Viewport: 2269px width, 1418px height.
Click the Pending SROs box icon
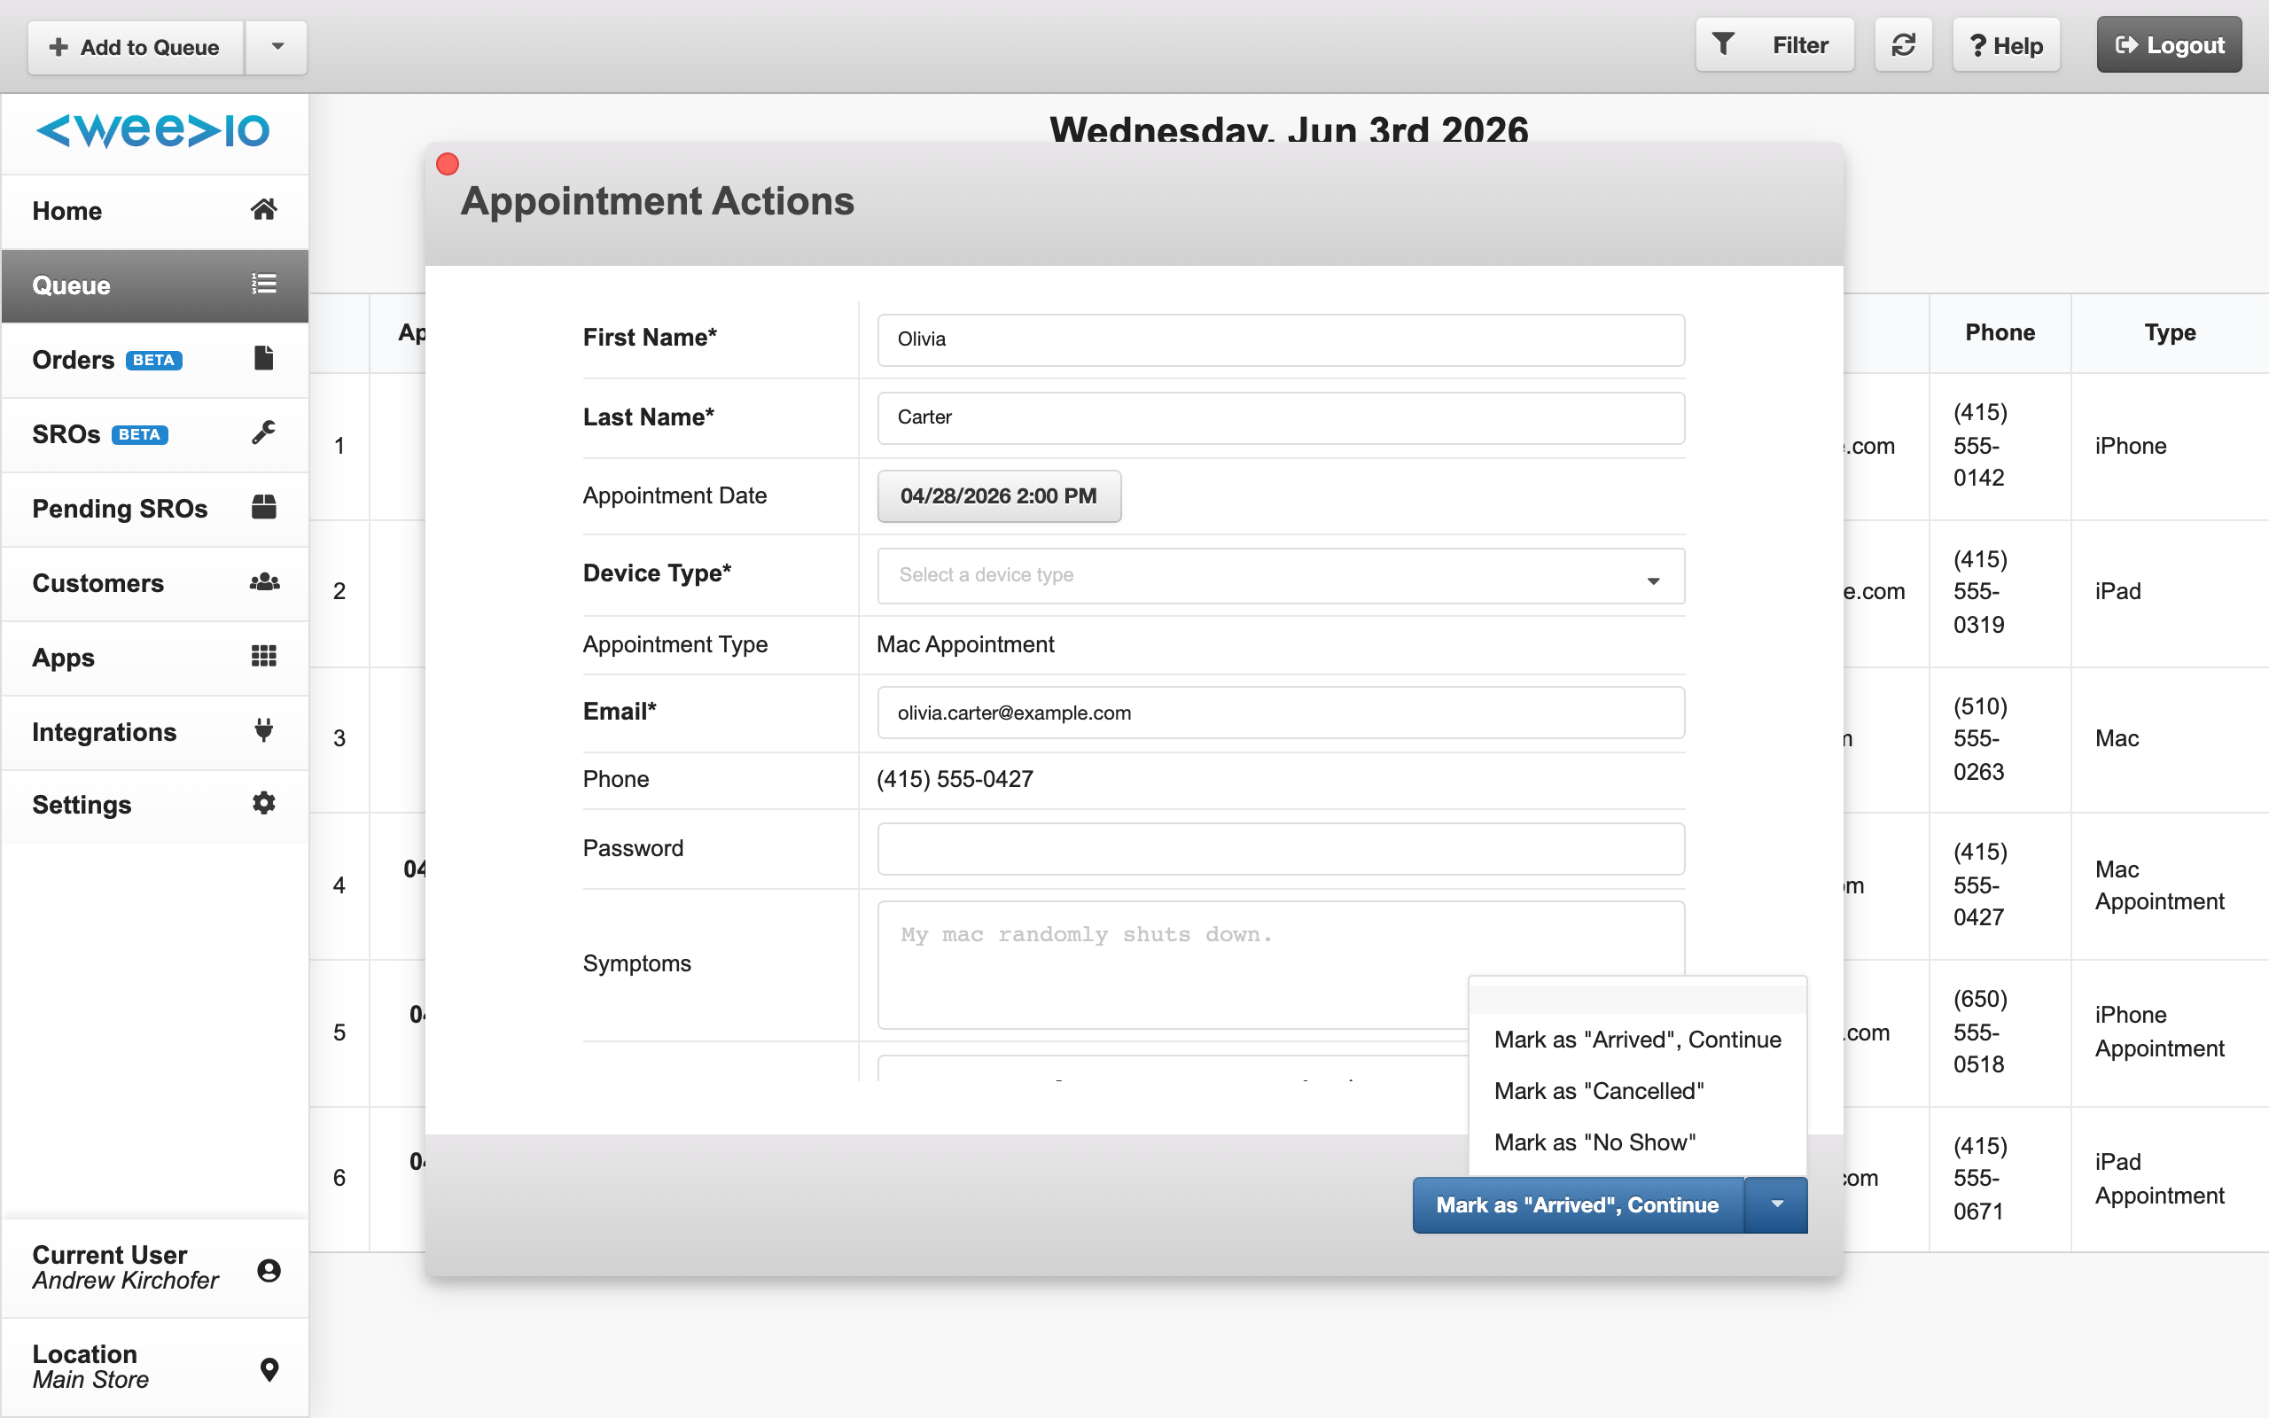(x=263, y=506)
